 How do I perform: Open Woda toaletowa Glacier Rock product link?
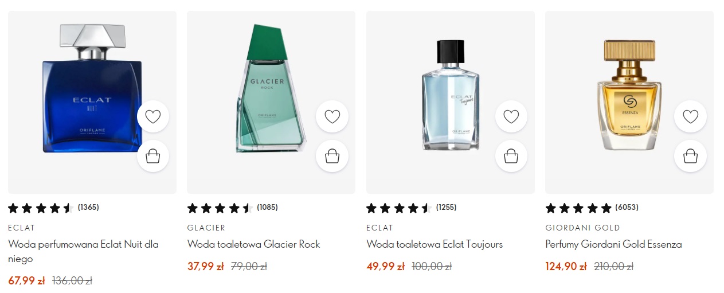[253, 244]
